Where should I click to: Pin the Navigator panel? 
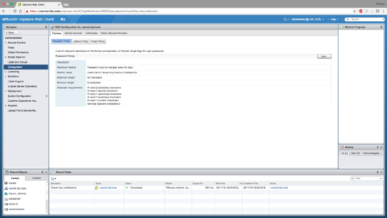[x=46, y=27]
